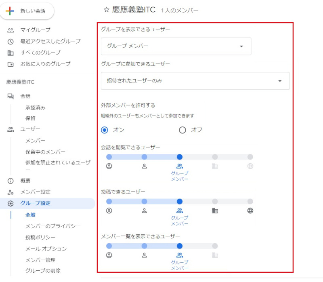Open 保留中のメンバー in the sidebar
Screen dimensions: 323x282
(x=45, y=152)
